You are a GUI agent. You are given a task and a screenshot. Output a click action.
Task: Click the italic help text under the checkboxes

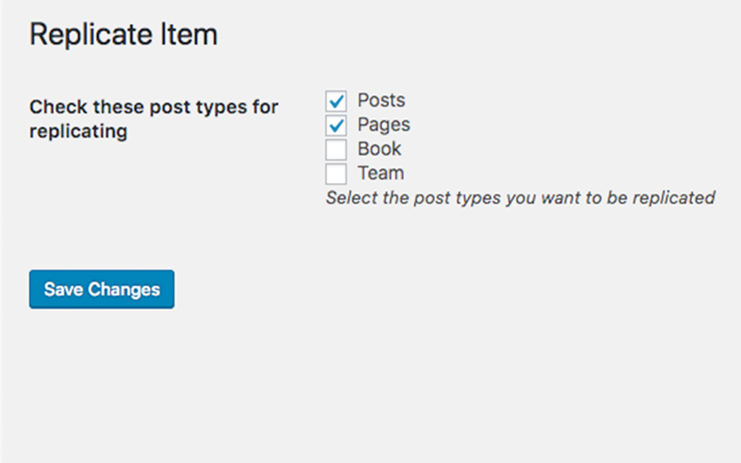(521, 198)
